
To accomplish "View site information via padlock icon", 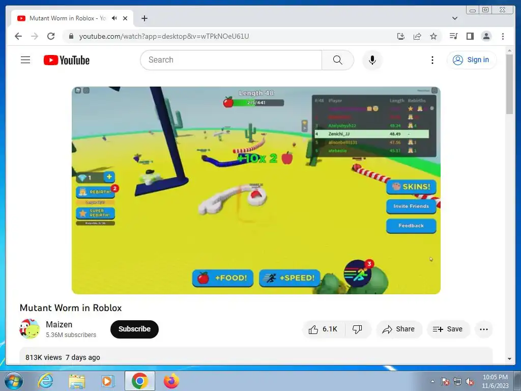I will coord(71,36).
